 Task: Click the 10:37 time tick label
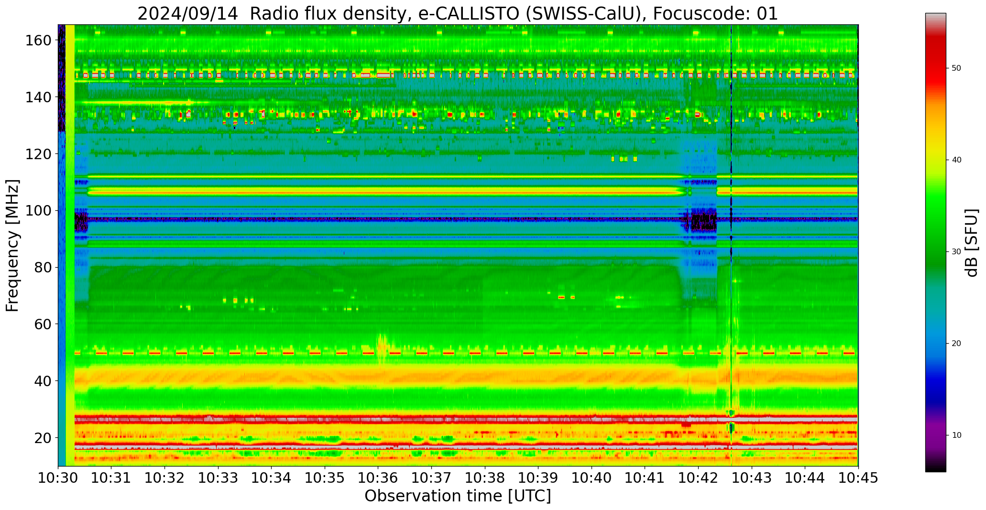tap(432, 478)
